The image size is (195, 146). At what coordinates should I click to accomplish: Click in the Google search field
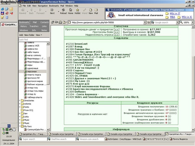(165, 22)
